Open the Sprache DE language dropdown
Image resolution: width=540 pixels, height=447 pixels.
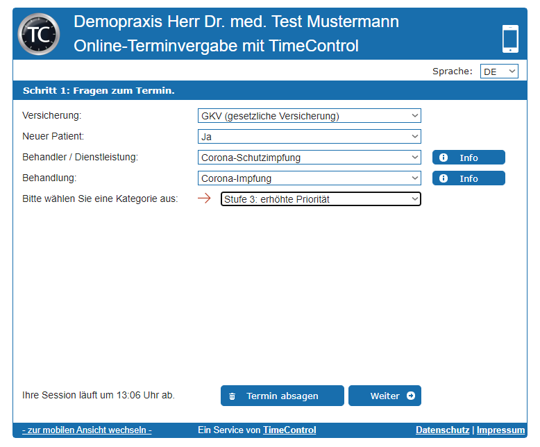499,71
